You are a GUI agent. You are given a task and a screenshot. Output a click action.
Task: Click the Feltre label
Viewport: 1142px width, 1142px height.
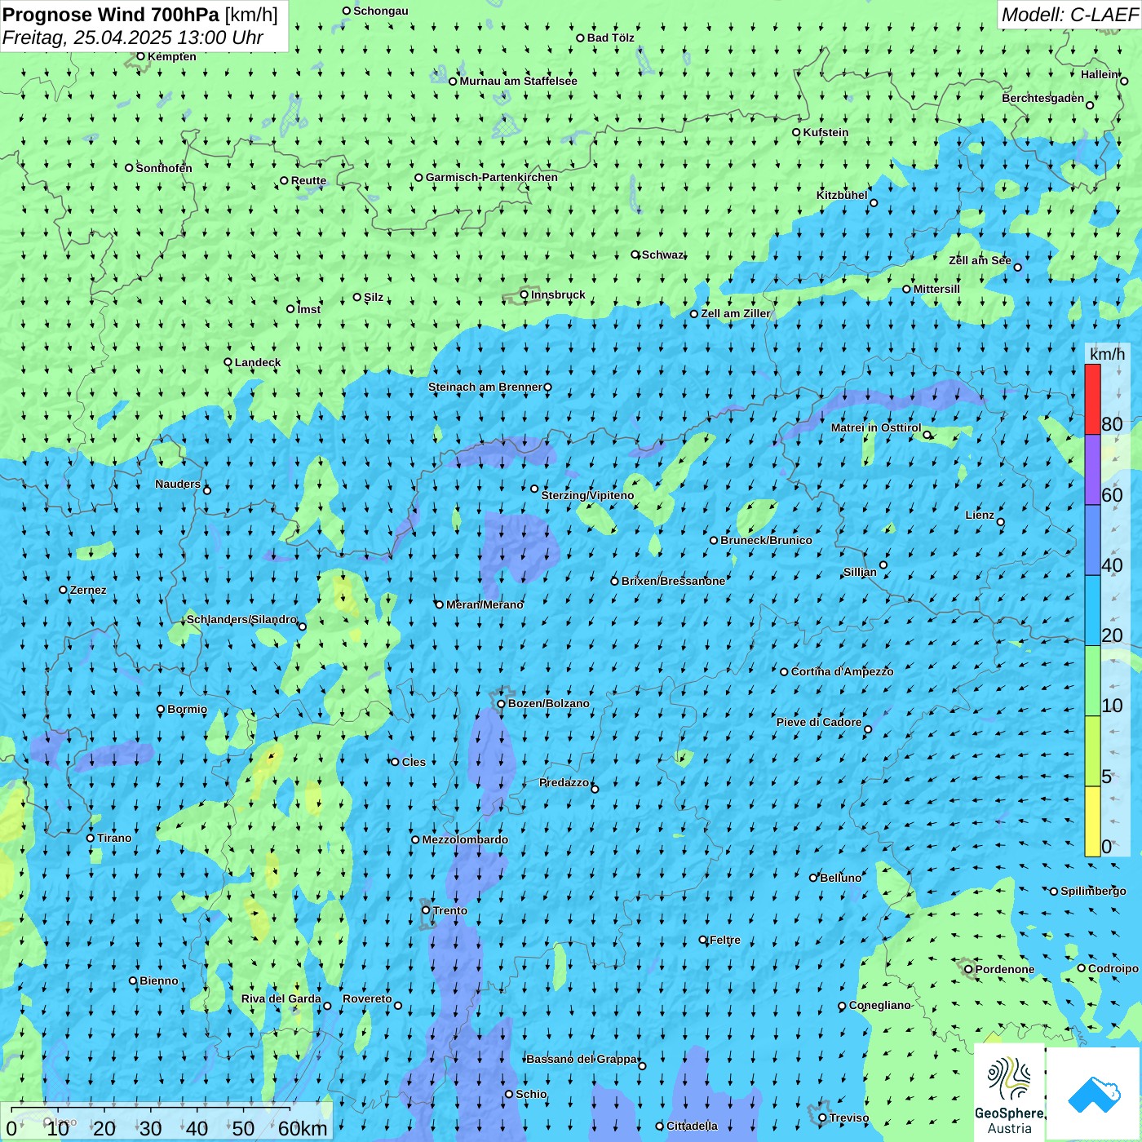click(x=725, y=940)
